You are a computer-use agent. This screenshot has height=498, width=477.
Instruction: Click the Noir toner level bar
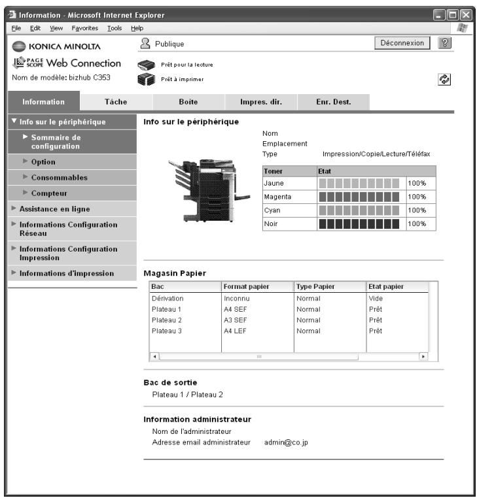point(359,224)
